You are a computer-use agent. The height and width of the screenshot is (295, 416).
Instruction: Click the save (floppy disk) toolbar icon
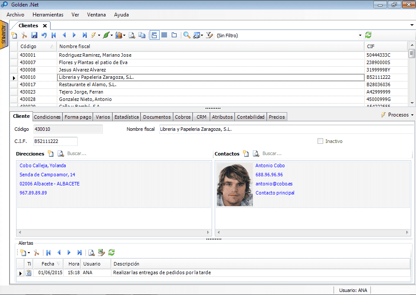(x=34, y=36)
